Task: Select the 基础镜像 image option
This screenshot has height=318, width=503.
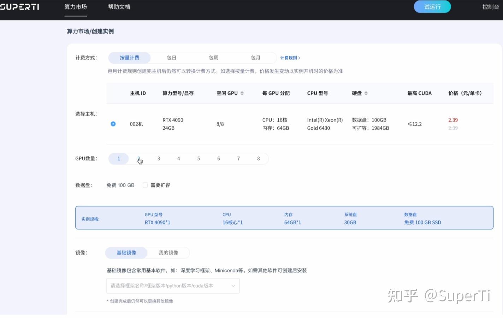Action: [x=126, y=253]
